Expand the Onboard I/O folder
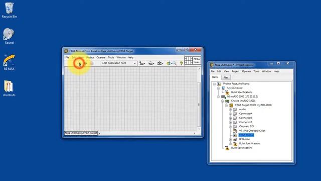The height and width of the screenshot is (181, 321). [x=230, y=127]
